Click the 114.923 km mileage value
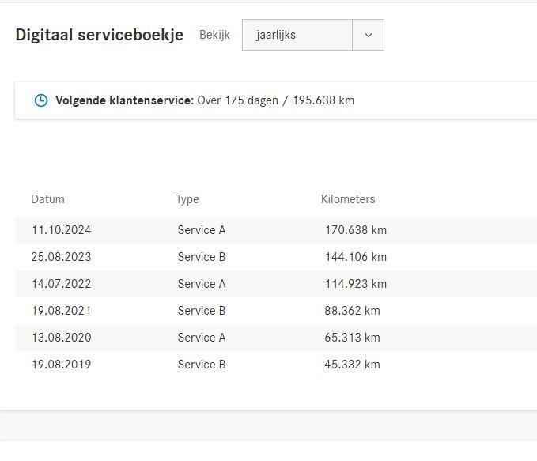The width and height of the screenshot is (537, 461). (356, 284)
